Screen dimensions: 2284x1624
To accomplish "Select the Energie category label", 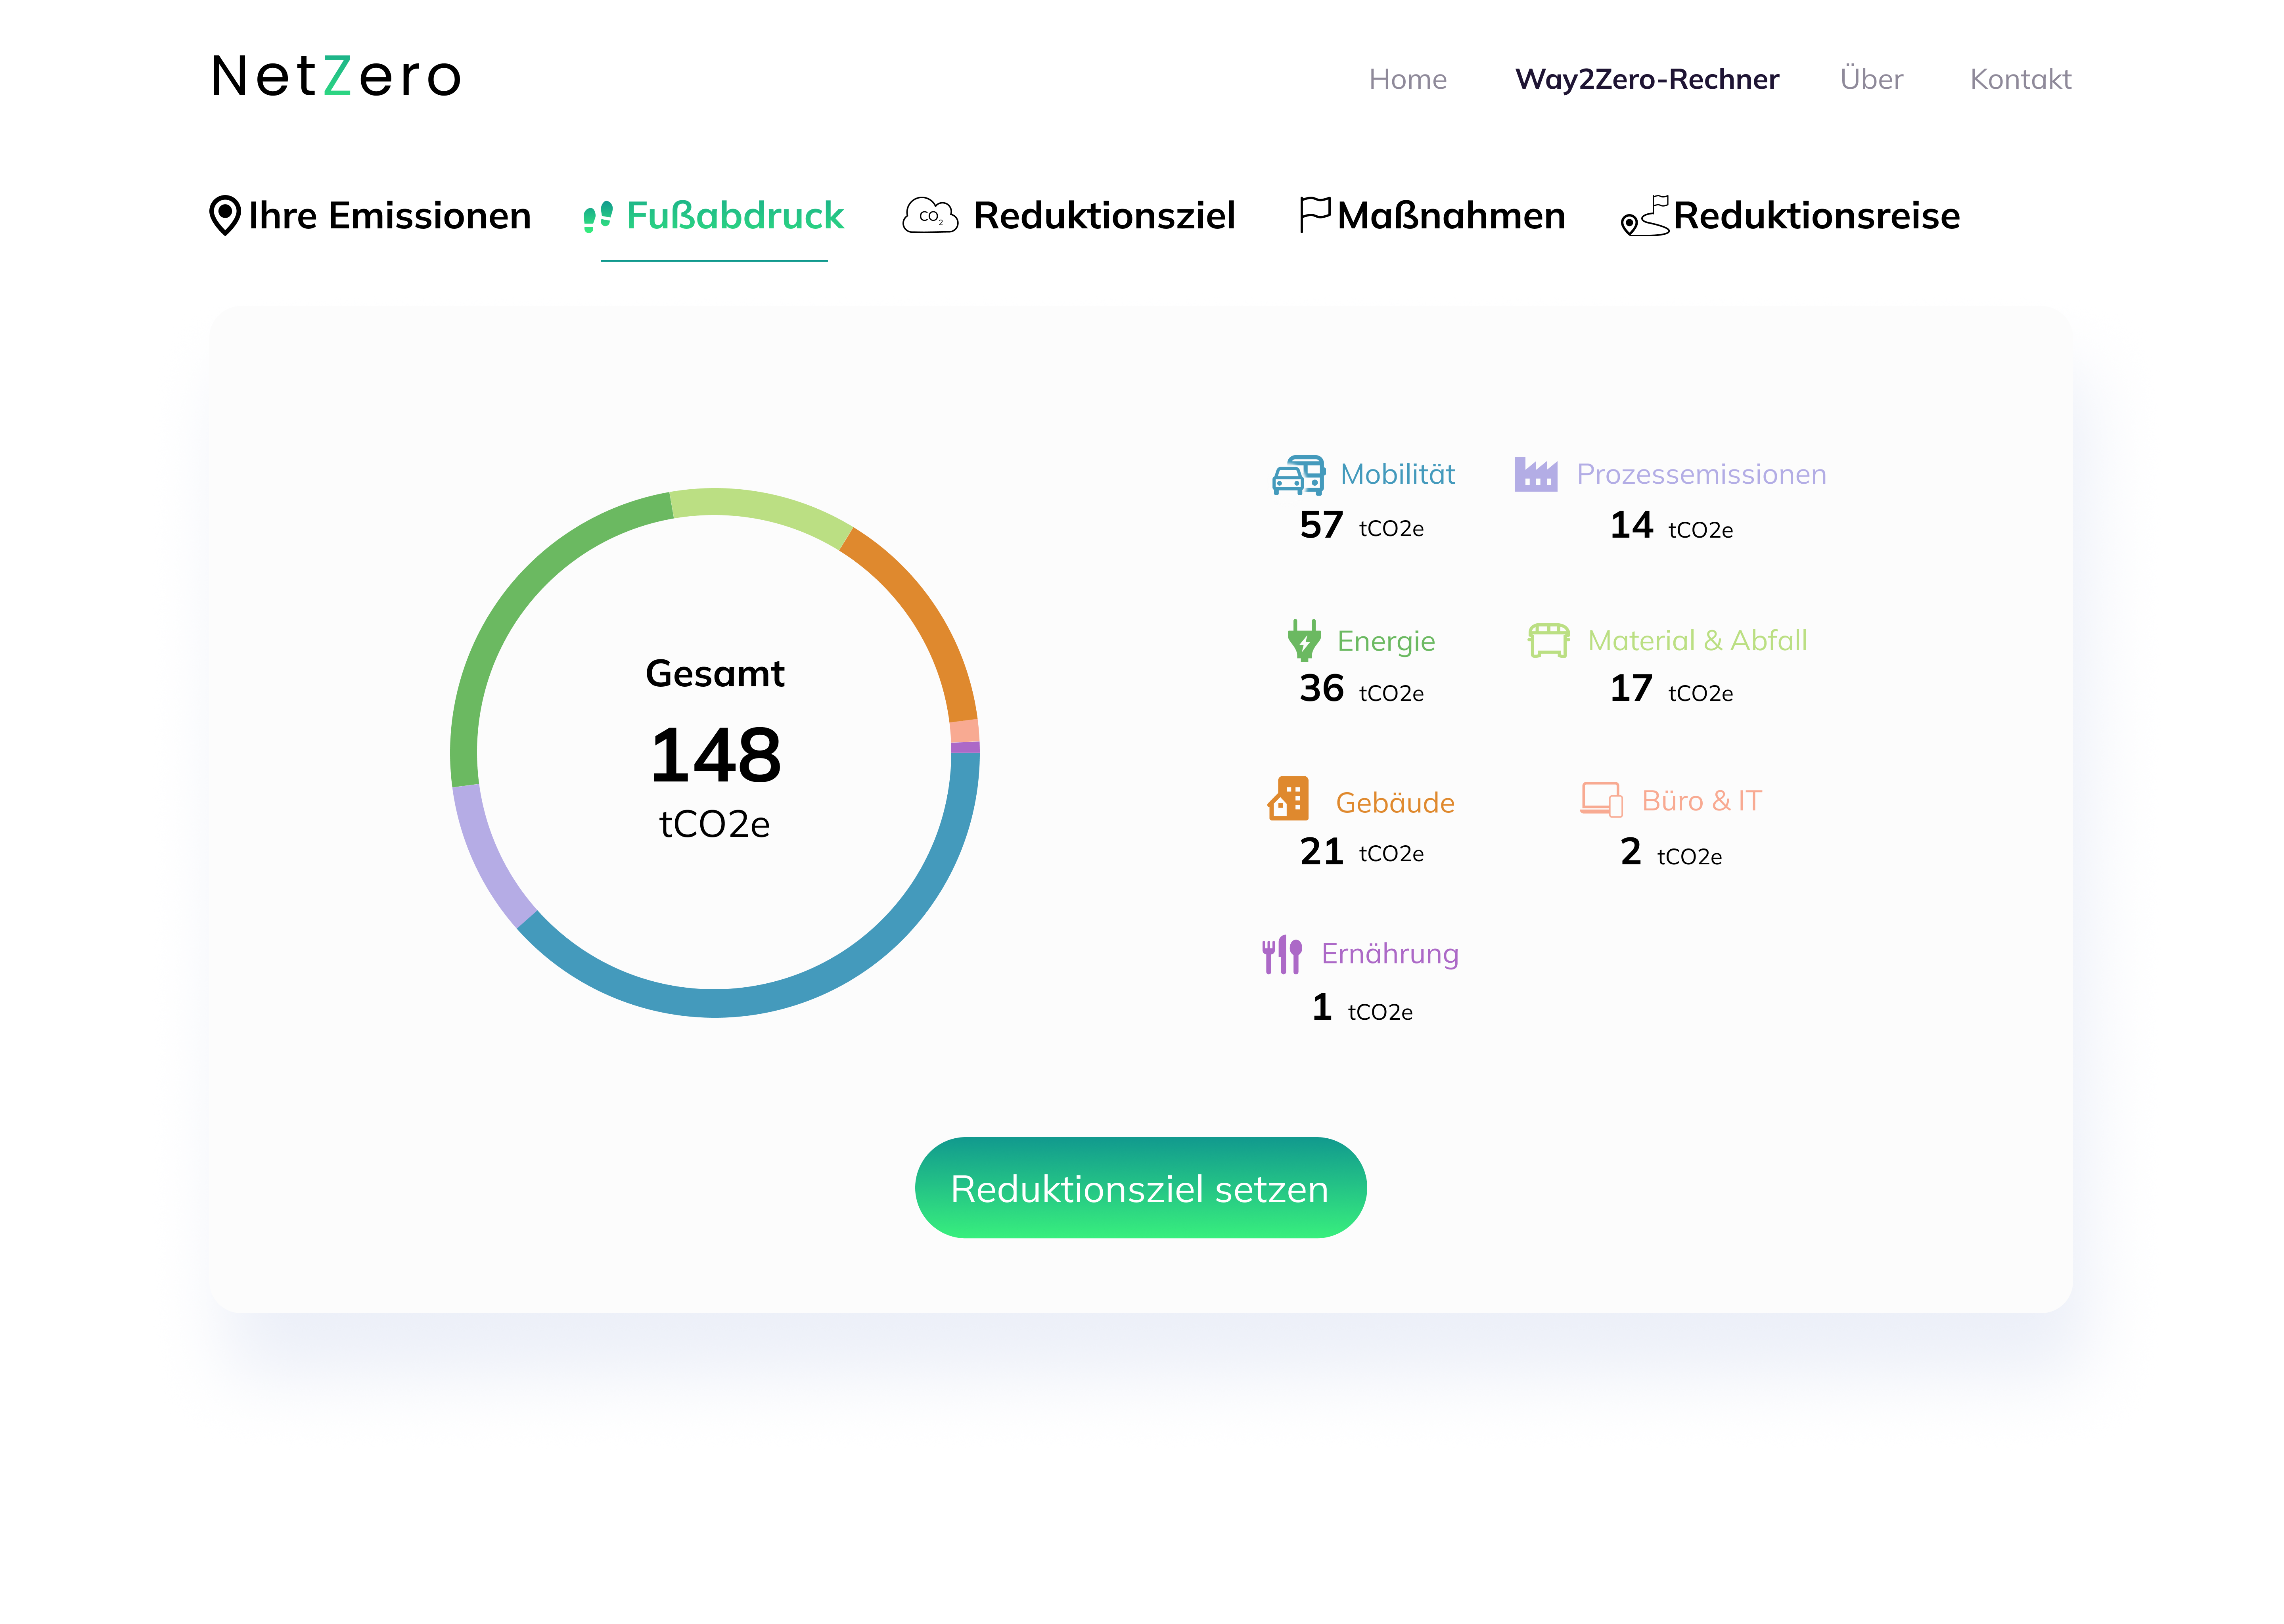I will pyautogui.click(x=1386, y=641).
